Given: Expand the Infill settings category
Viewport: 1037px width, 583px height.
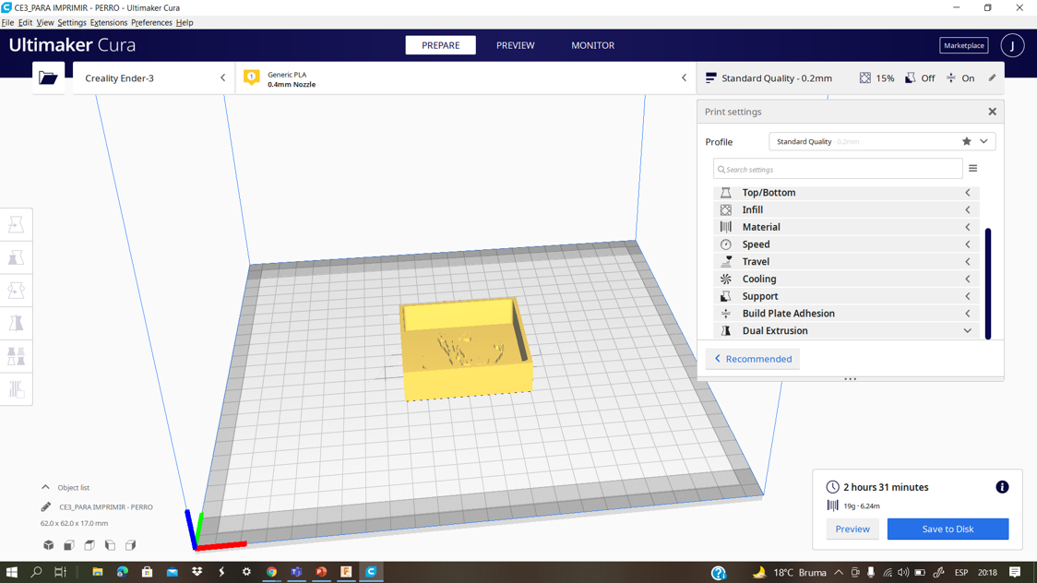Looking at the screenshot, I should [847, 209].
